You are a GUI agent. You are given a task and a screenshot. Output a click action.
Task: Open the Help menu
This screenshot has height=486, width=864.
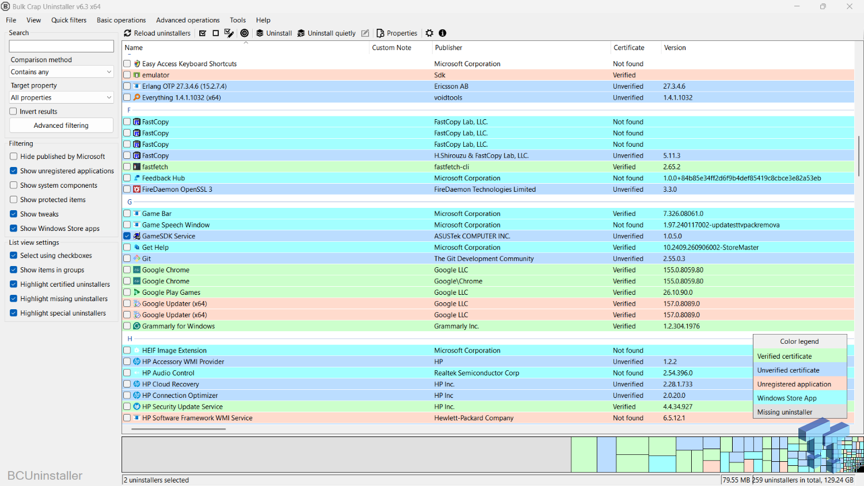pos(263,20)
